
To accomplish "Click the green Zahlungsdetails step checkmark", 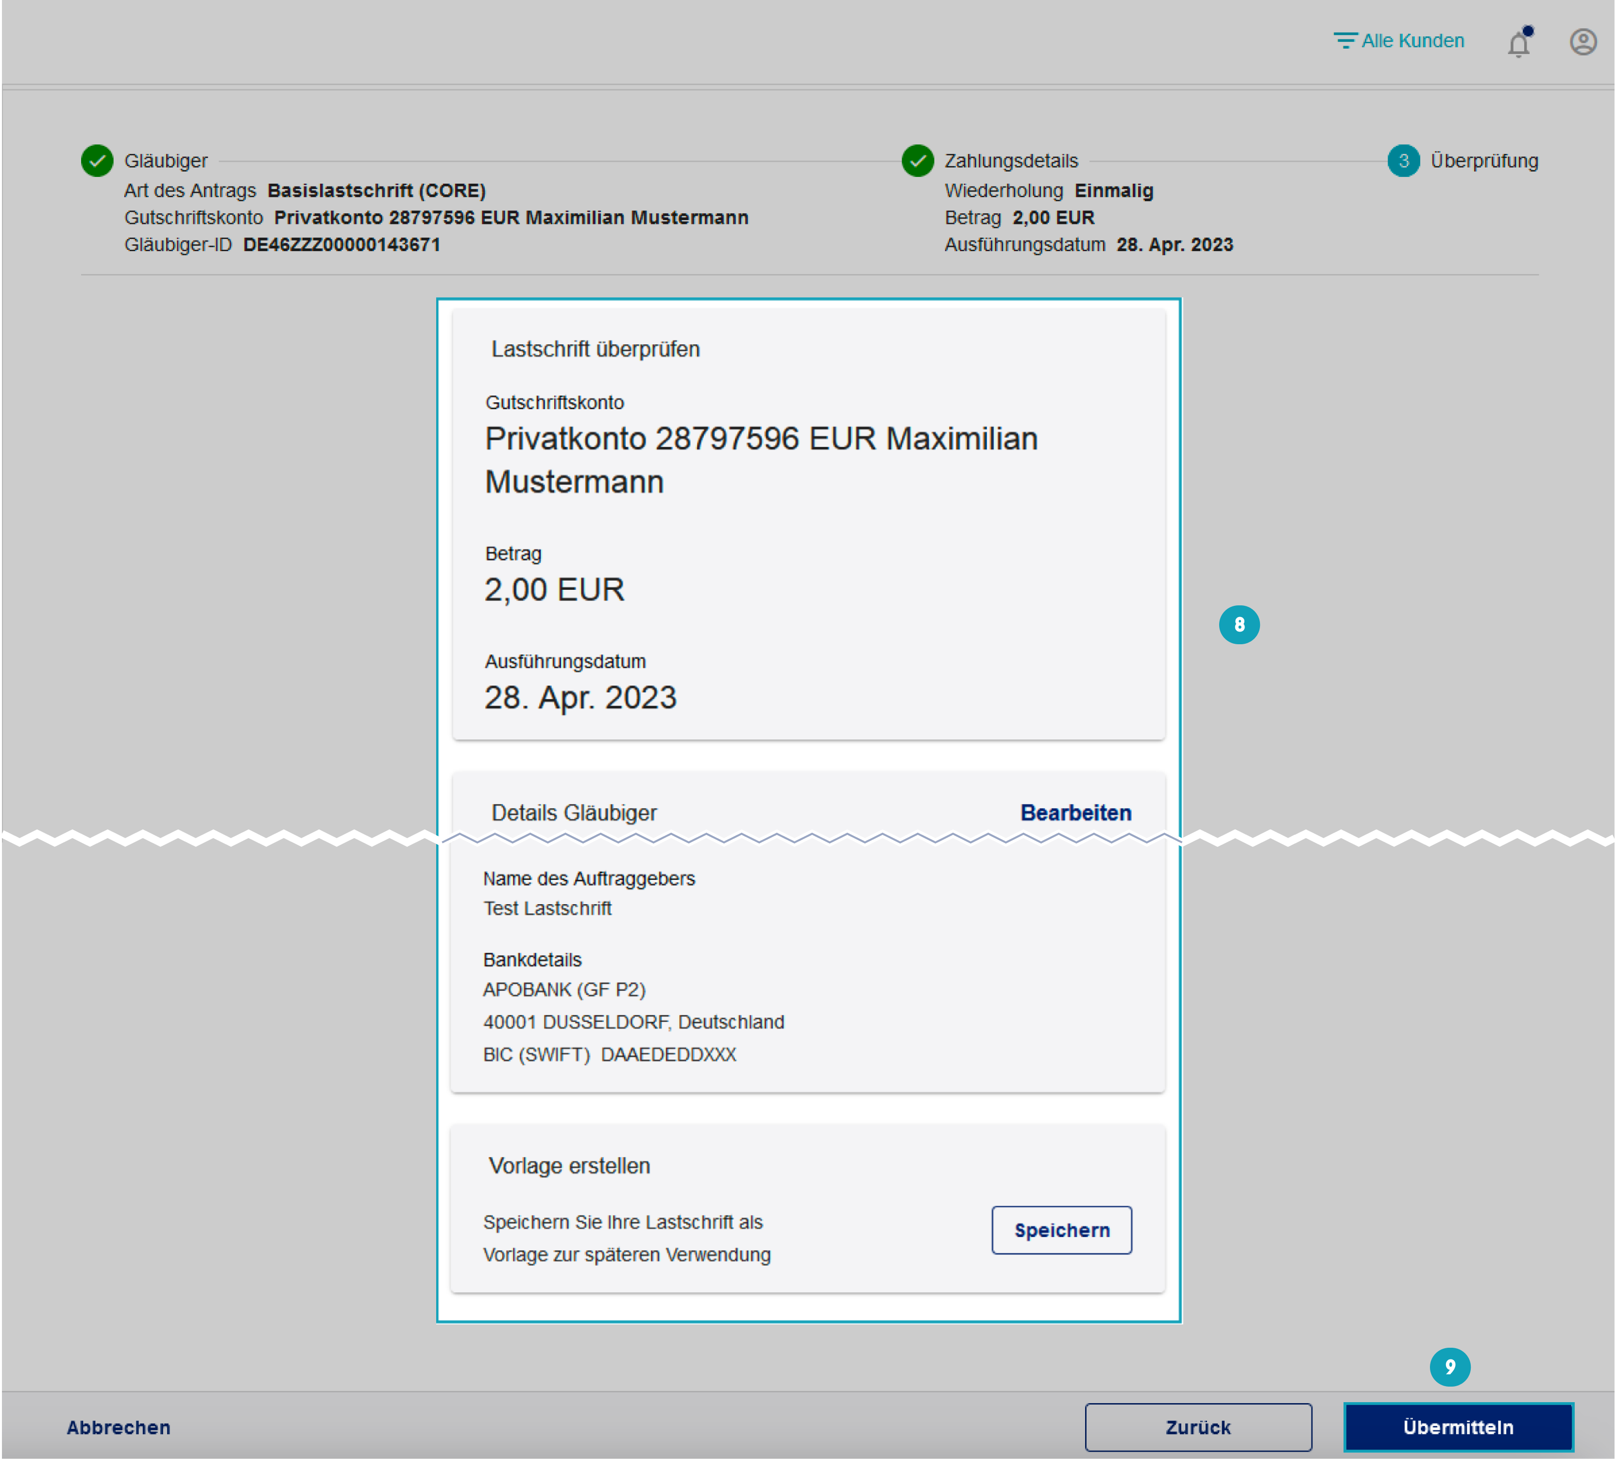I will 918,161.
